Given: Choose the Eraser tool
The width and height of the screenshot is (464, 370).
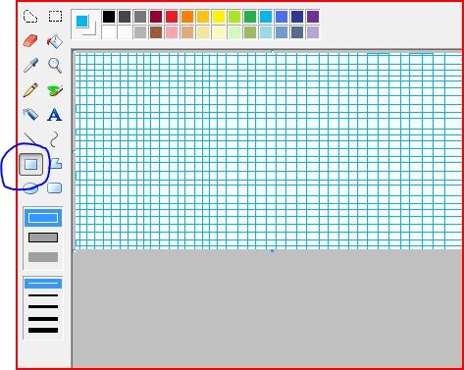Looking at the screenshot, I should [x=30, y=41].
